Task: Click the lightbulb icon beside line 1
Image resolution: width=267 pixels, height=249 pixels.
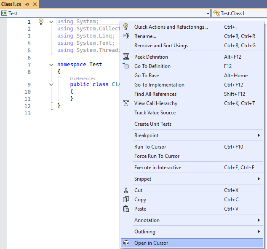Action: coord(41,22)
